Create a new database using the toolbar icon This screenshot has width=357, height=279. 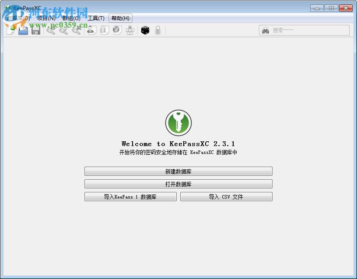(x=10, y=30)
